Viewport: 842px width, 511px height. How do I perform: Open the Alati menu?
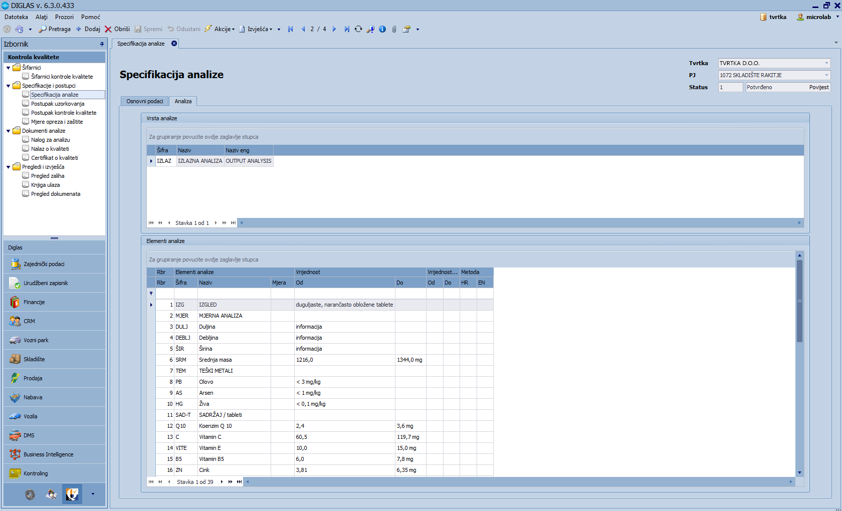tap(42, 17)
